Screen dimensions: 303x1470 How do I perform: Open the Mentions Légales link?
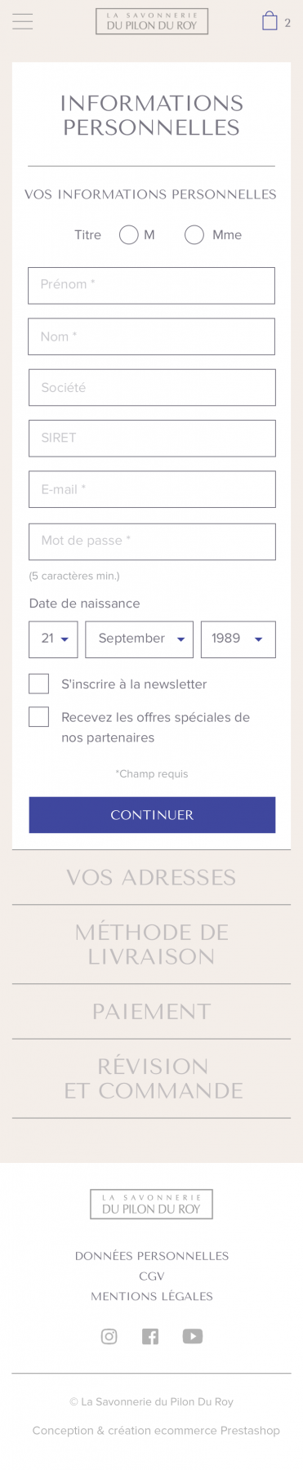point(152,1296)
